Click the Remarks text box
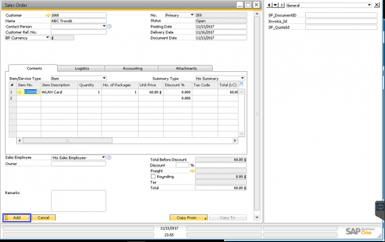Screen dimensions: 385x242 pos(79,201)
